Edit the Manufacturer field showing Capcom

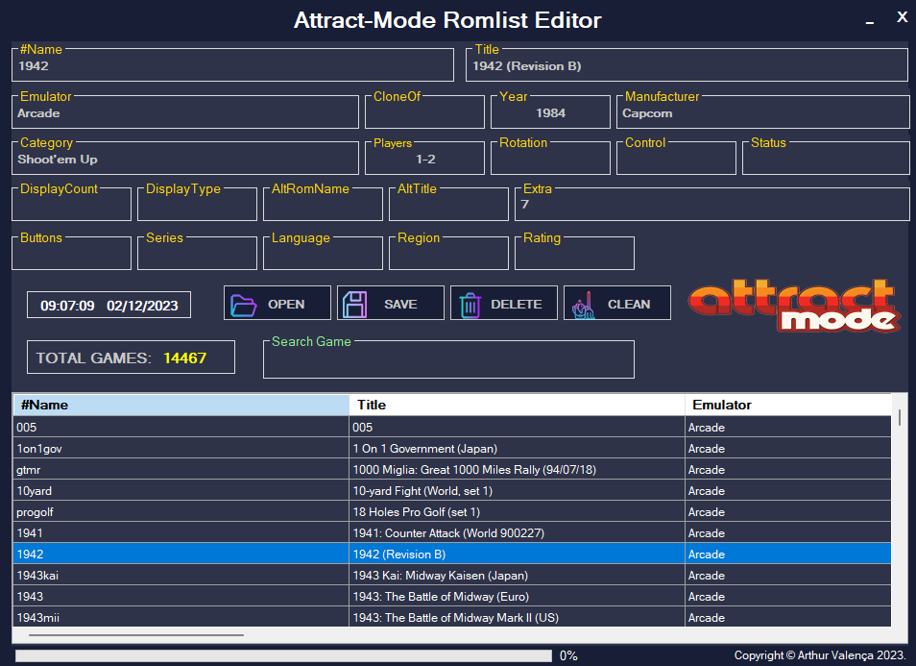coord(763,113)
